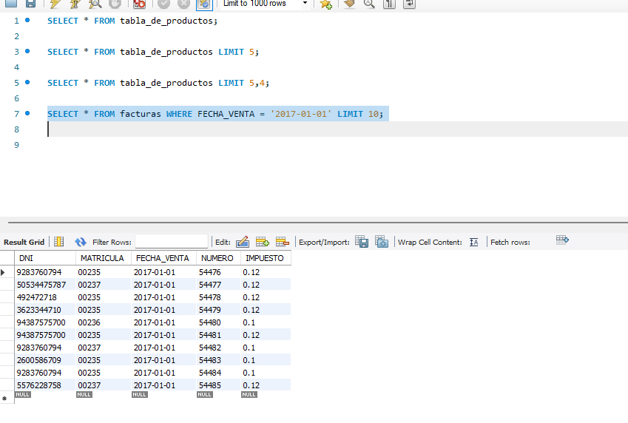Sort by the FECHA_VENTA column header

(161, 258)
